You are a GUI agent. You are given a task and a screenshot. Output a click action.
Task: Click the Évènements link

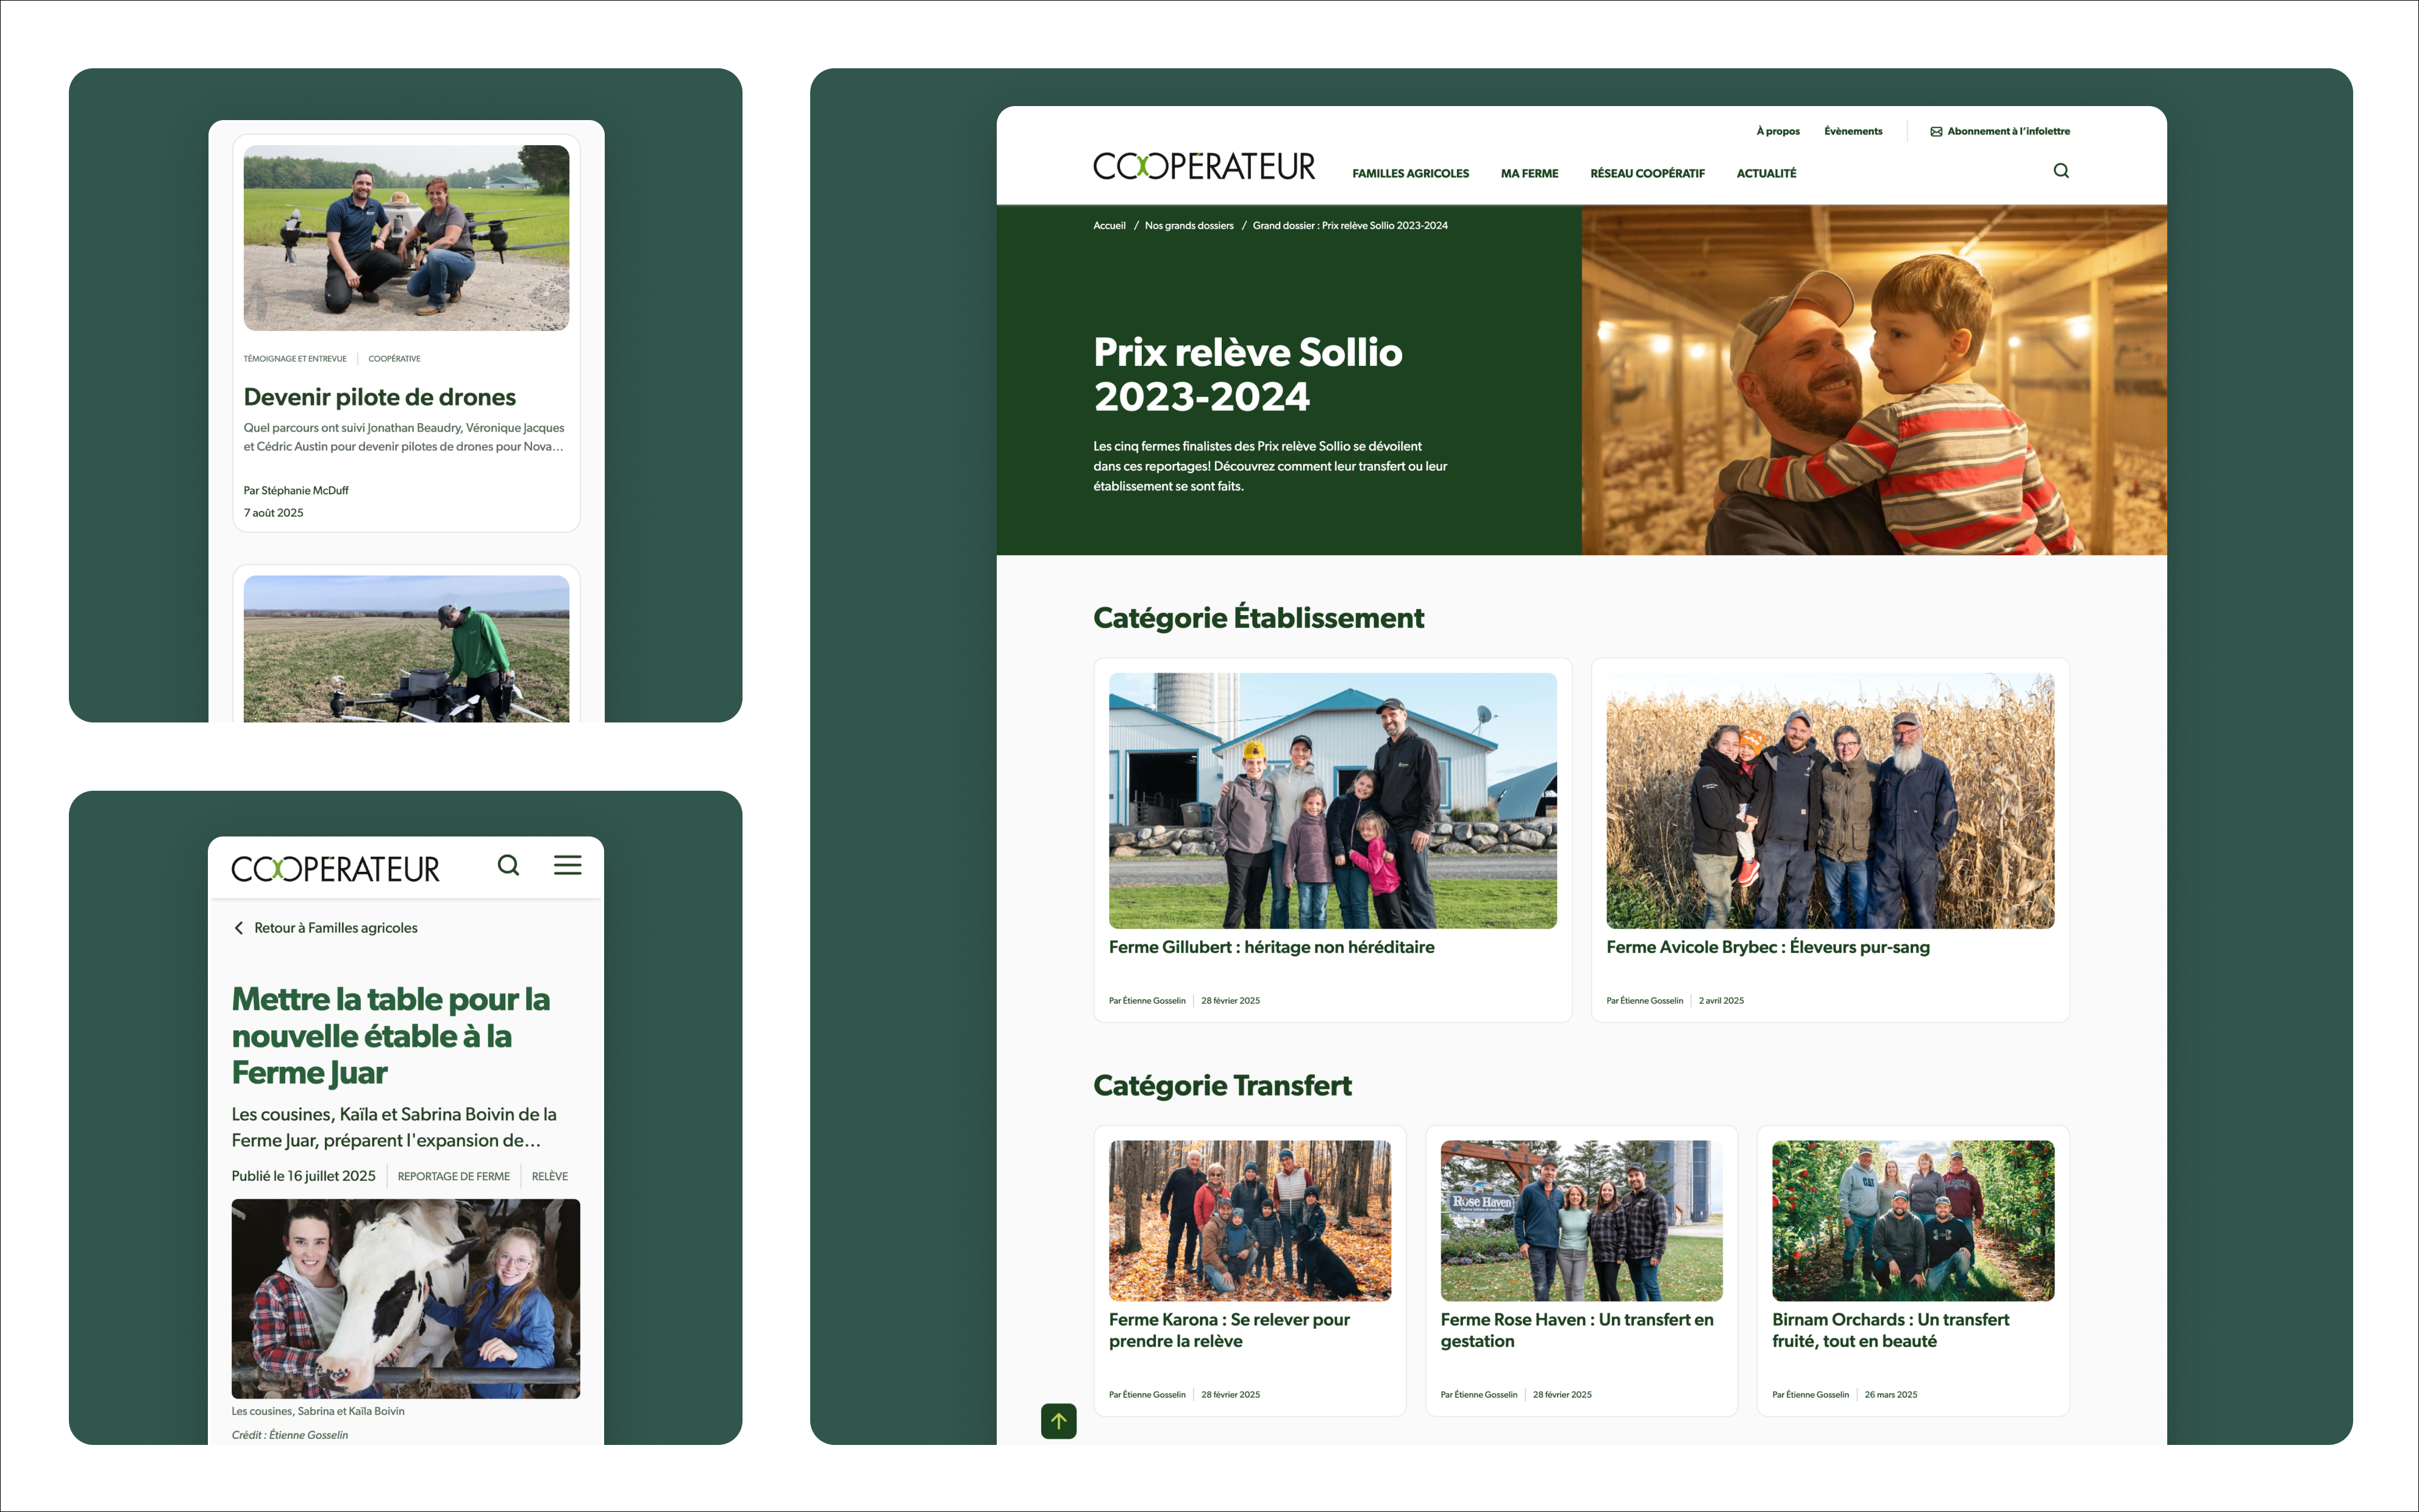tap(1852, 131)
